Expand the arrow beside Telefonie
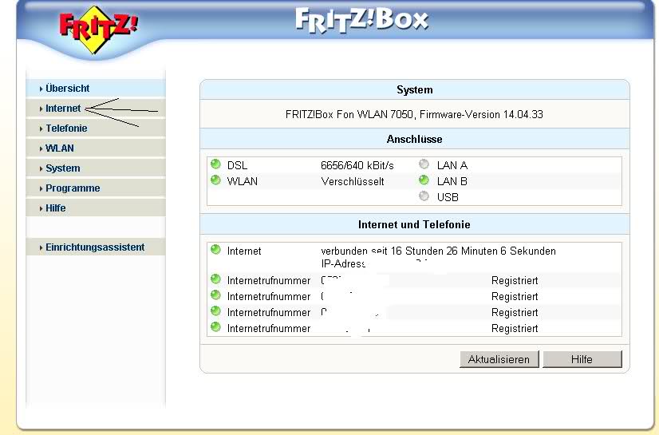Viewport: 659px width, 435px height. click(41, 129)
